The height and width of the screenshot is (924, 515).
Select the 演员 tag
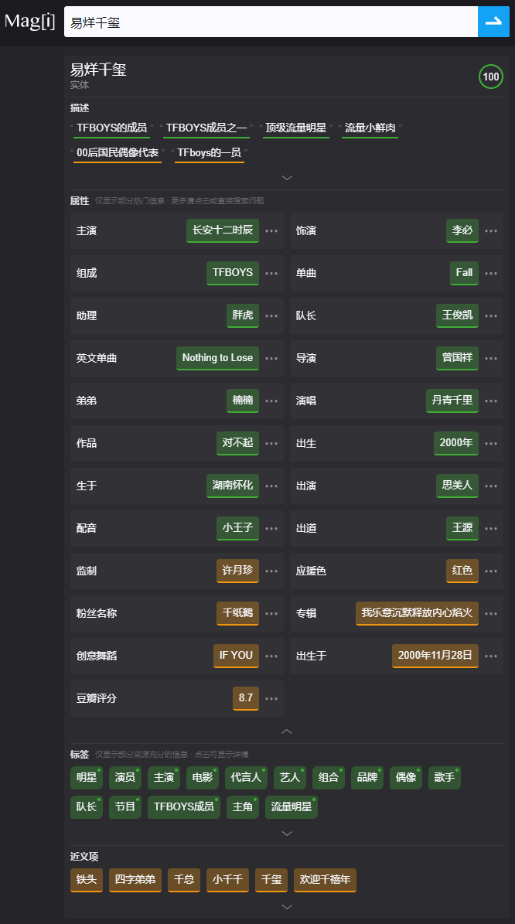point(125,777)
